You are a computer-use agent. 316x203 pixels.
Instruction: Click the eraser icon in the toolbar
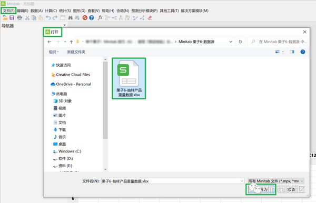[x=150, y=18]
